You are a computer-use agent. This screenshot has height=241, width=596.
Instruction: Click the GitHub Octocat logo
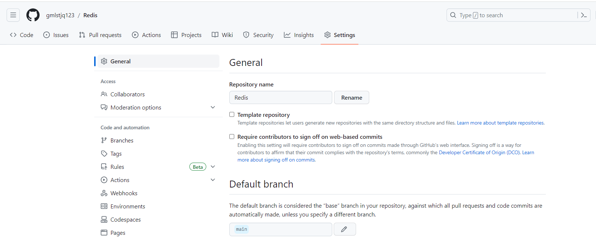(x=33, y=15)
